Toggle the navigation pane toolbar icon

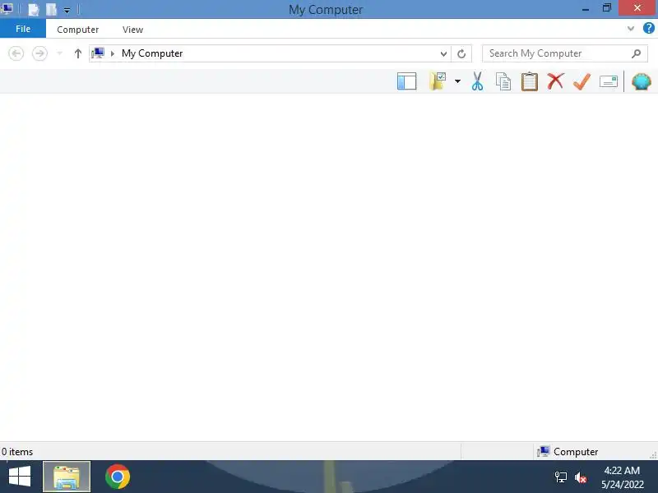(x=406, y=81)
